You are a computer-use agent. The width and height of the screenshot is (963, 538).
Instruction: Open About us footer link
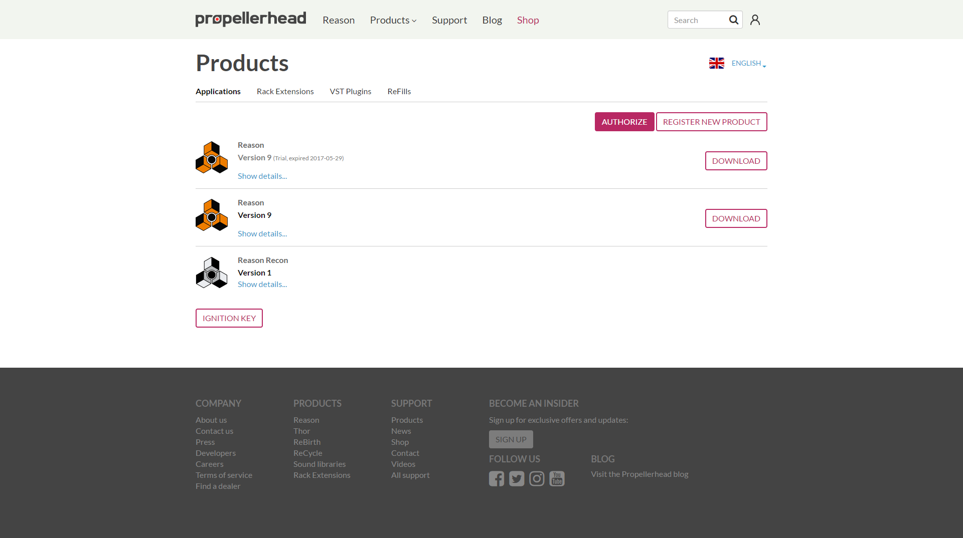211,420
